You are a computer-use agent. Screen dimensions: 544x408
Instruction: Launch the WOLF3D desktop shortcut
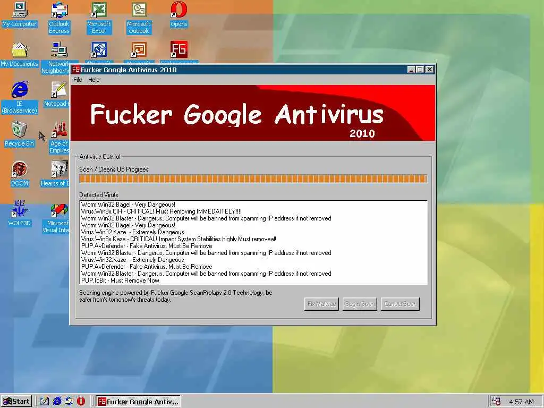coord(19,214)
